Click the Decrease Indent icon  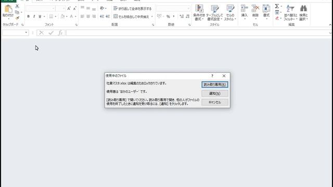point(102,16)
